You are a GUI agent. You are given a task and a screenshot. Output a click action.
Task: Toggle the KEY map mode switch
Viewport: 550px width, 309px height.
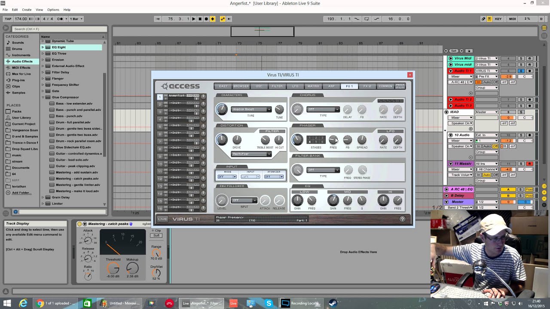[x=498, y=19]
